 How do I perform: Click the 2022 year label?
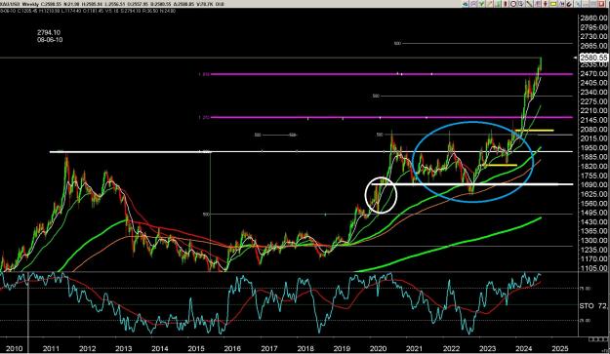pos(451,348)
